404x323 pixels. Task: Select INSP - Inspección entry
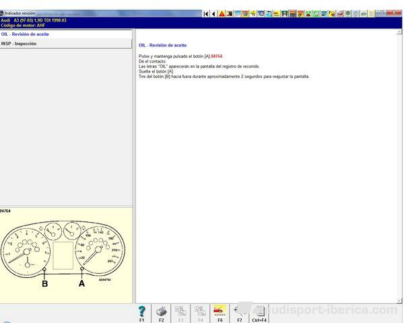tap(66, 44)
